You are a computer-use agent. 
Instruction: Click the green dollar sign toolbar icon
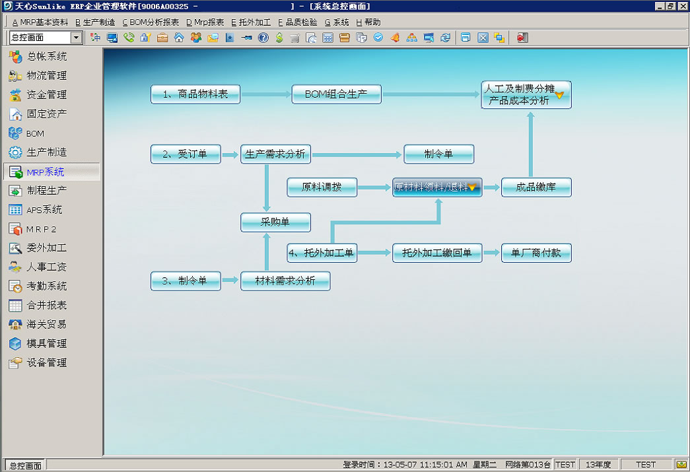(279, 38)
